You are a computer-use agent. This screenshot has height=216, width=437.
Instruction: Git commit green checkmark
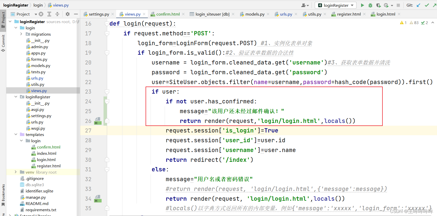[x=427, y=5]
